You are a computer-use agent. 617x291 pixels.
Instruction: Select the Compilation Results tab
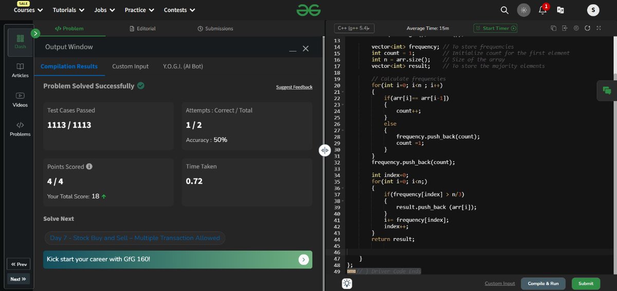point(69,66)
